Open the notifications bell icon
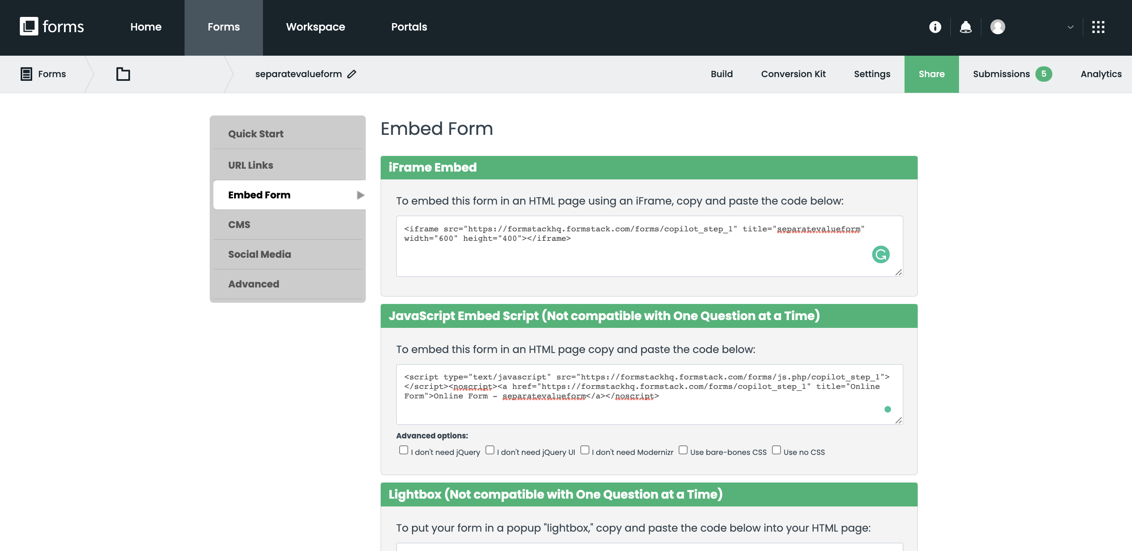 [966, 27]
